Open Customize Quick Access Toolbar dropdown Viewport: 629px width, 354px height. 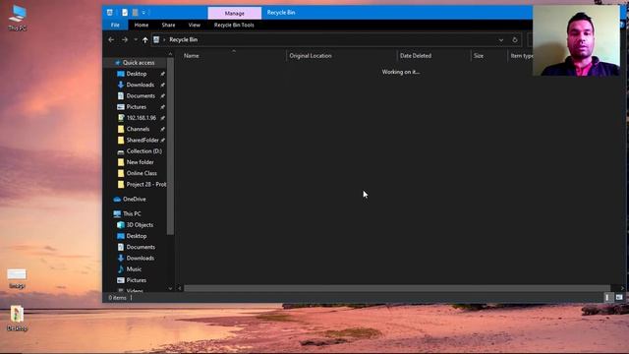(x=143, y=13)
